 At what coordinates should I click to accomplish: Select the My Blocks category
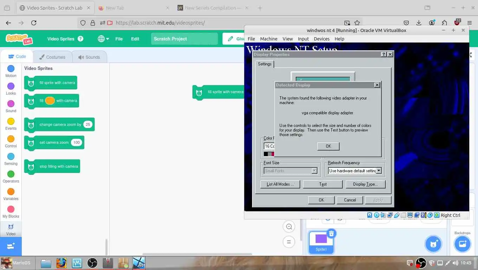[x=11, y=212]
